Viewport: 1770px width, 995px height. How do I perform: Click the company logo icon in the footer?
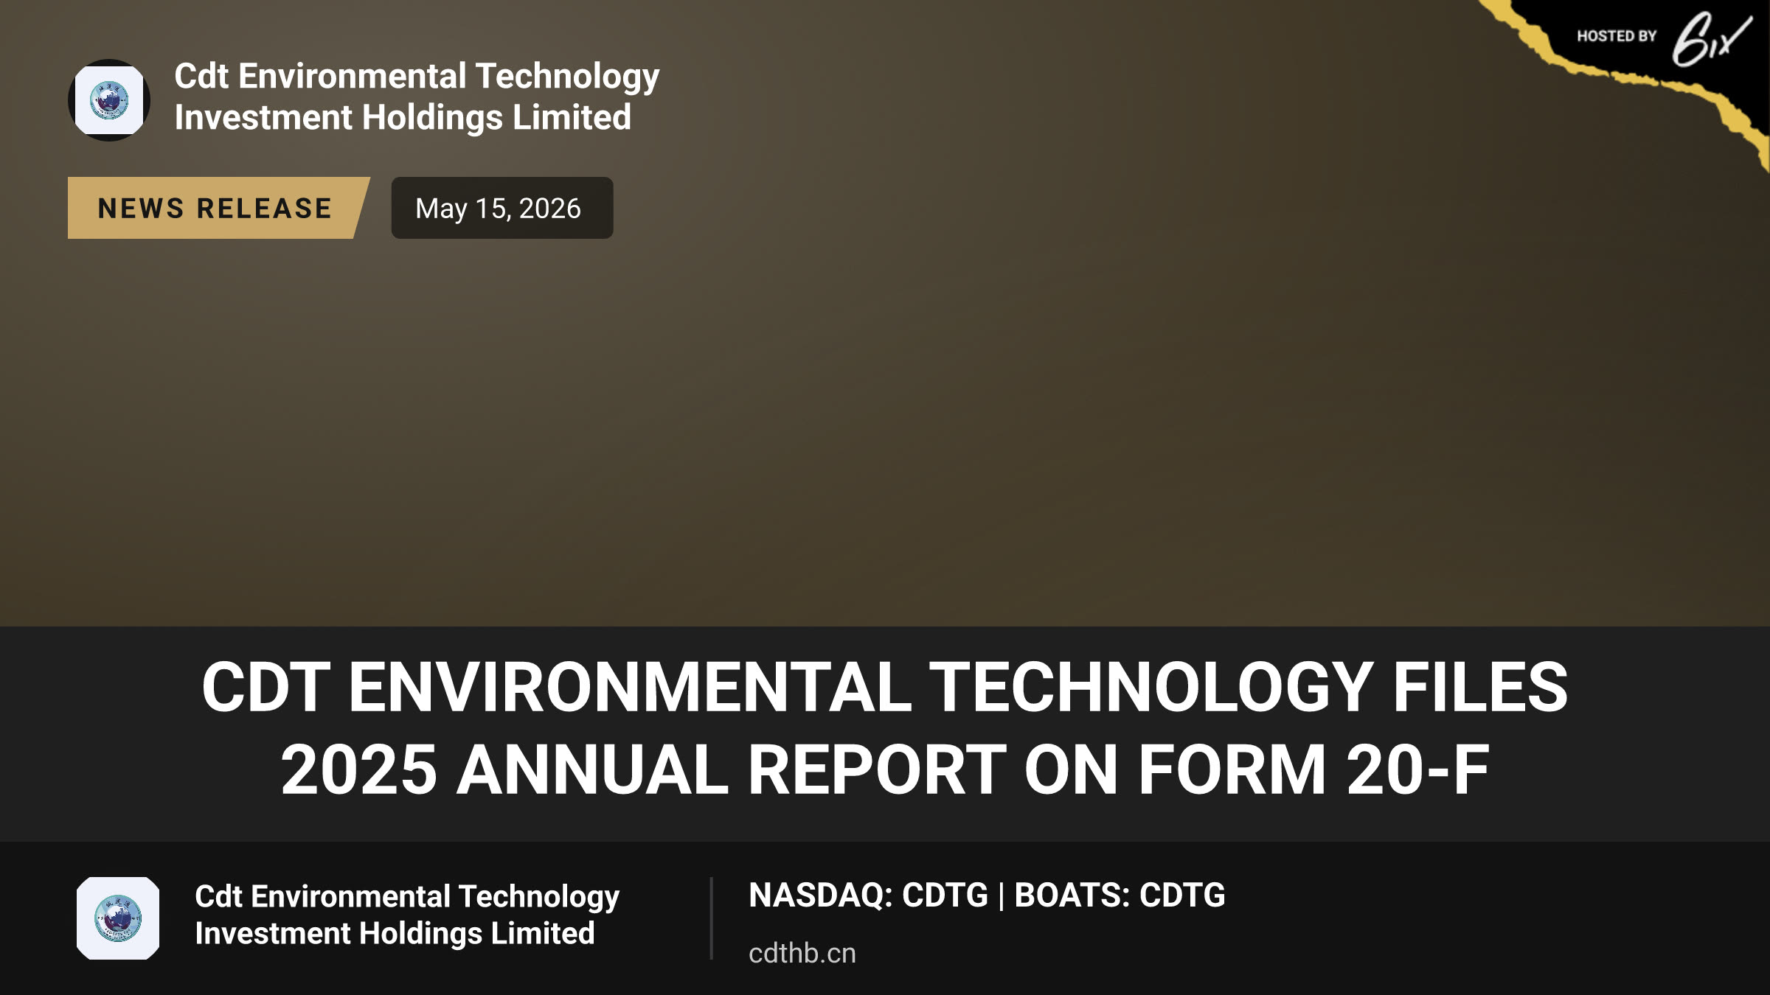(118, 918)
